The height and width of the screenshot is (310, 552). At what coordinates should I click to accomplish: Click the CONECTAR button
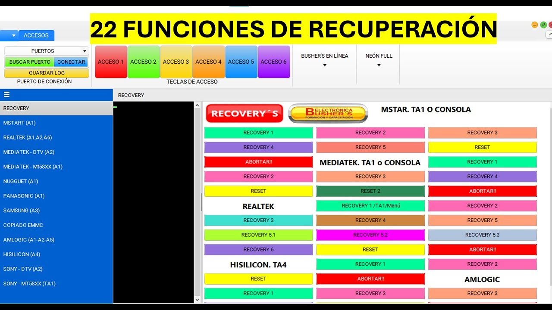point(71,62)
